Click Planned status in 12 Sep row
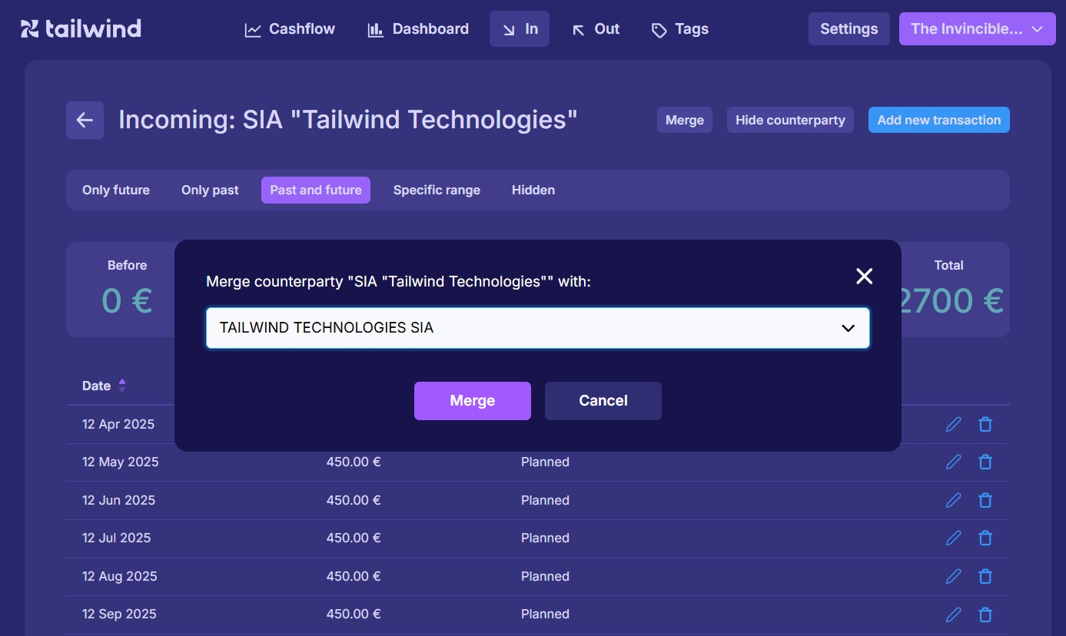This screenshot has width=1066, height=636. 545,614
